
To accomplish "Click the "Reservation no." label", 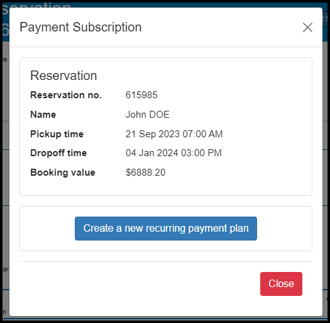I will (x=66, y=95).
